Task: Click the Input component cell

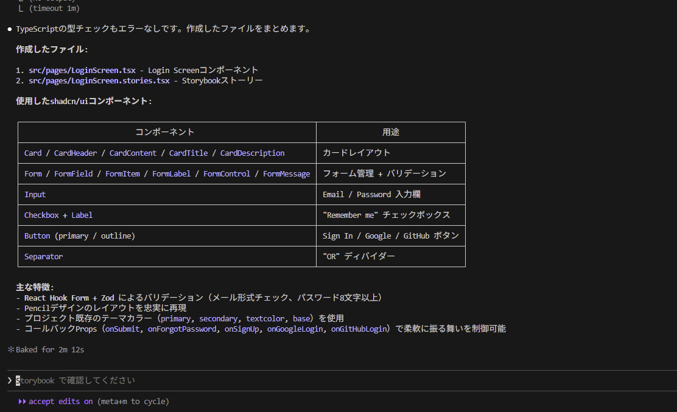Action: click(x=35, y=195)
